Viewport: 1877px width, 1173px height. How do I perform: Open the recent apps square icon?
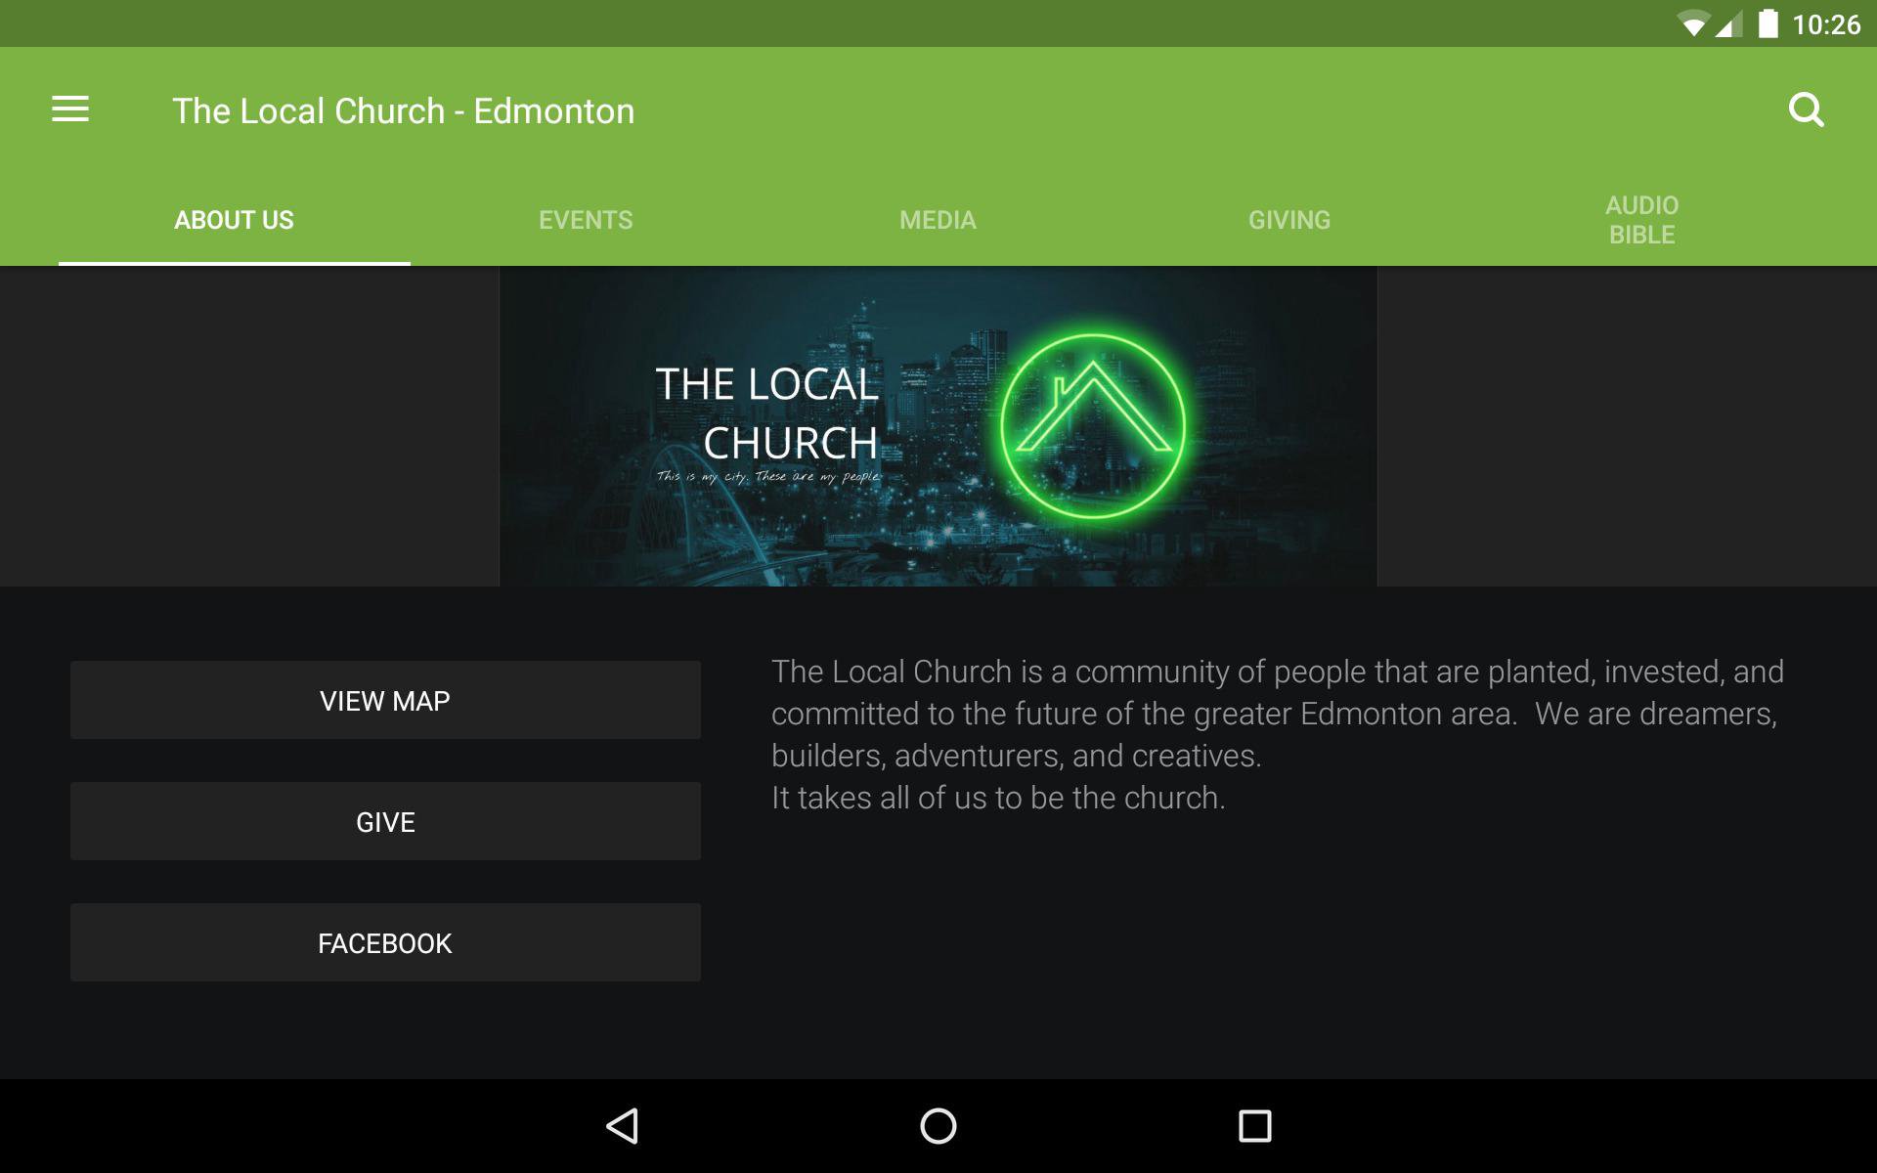[x=1254, y=1126]
